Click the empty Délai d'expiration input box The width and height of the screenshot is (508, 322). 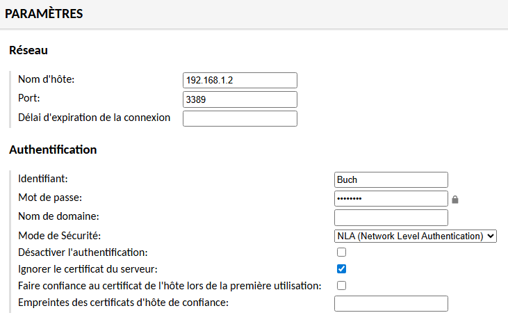coord(240,118)
